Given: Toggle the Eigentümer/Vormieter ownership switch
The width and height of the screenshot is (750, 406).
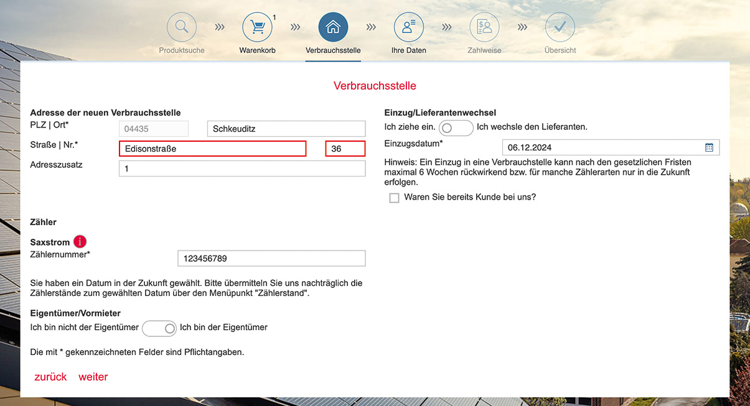Looking at the screenshot, I should [x=159, y=328].
